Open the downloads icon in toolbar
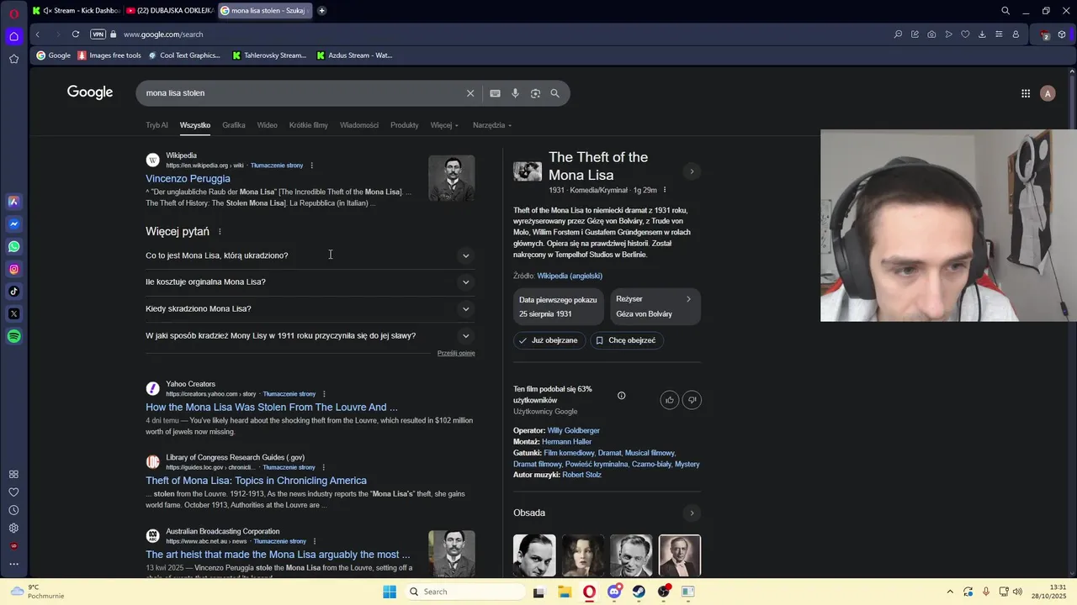 pyautogui.click(x=982, y=34)
